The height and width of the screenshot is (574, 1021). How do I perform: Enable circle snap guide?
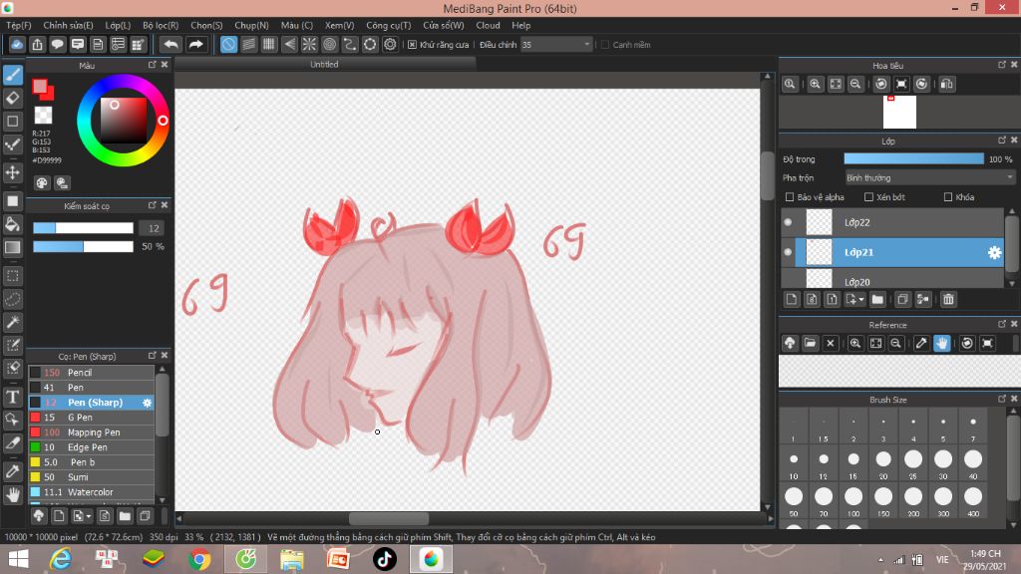(329, 44)
